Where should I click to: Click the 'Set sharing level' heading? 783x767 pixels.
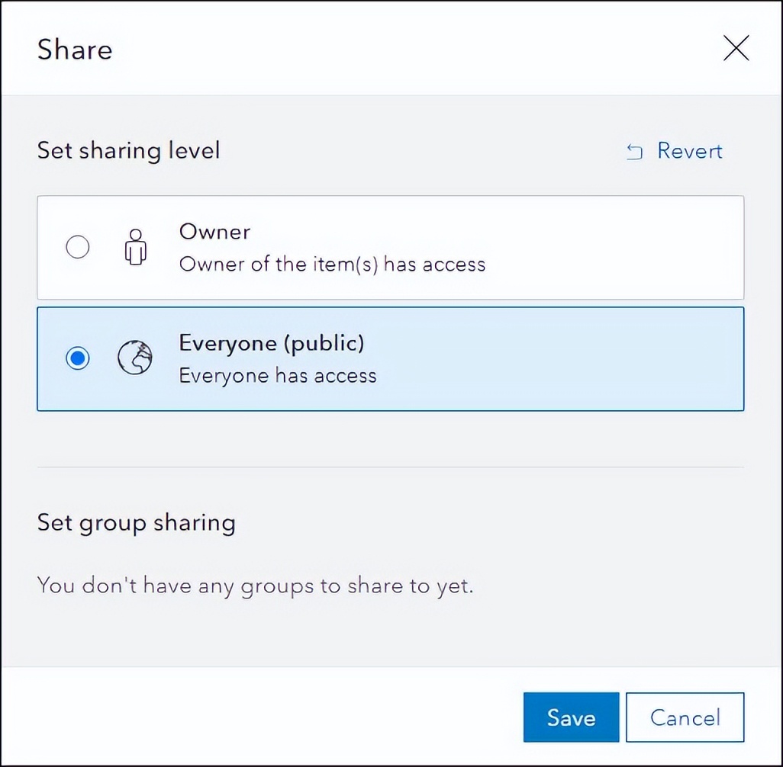pos(128,151)
